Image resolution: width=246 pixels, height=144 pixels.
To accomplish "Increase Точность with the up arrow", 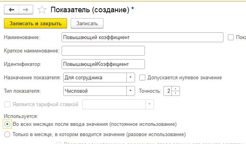I will point(176,89).
